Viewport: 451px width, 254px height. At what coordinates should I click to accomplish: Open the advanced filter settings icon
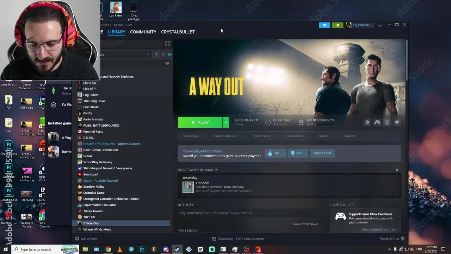click(167, 64)
